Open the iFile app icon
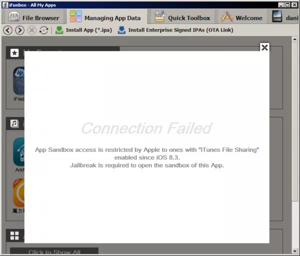 click(x=19, y=80)
